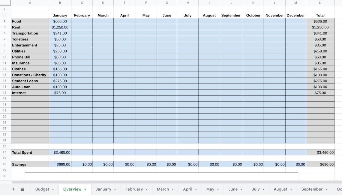Open the Budget tab dropdown menu
Screen dimensions: 342x196
tap(52, 189)
